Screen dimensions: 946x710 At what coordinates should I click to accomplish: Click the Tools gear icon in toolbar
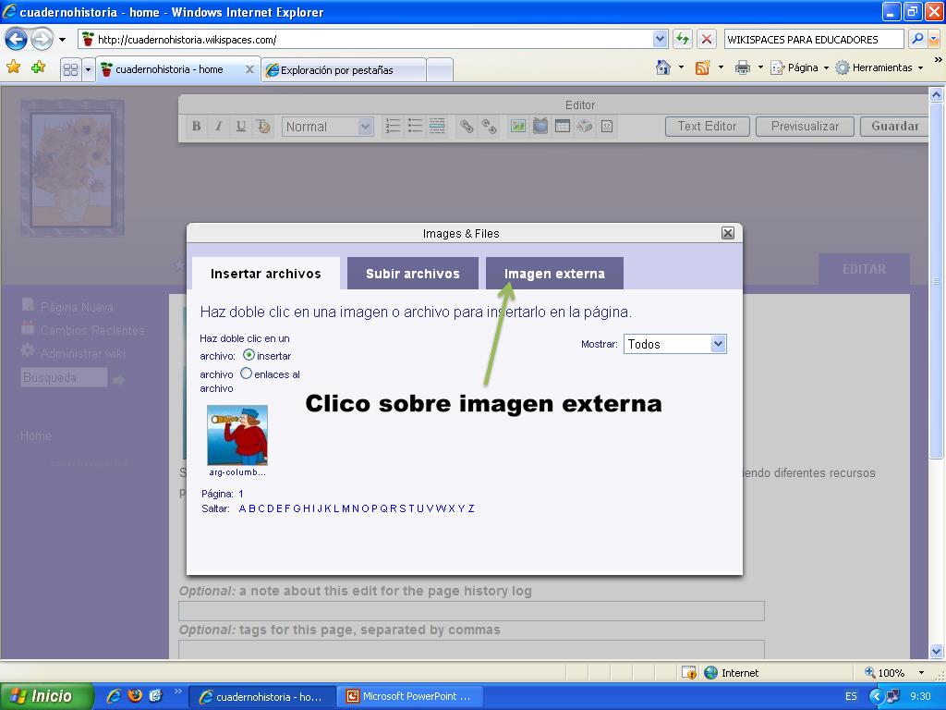[x=843, y=67]
